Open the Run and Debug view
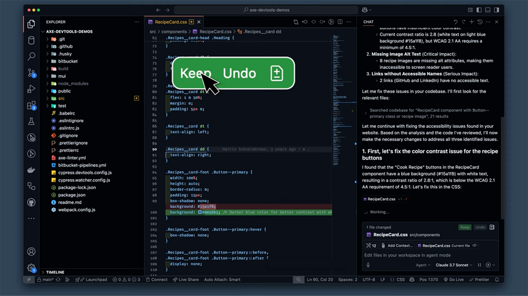Viewport: 528px width, 296px height. 31,89
